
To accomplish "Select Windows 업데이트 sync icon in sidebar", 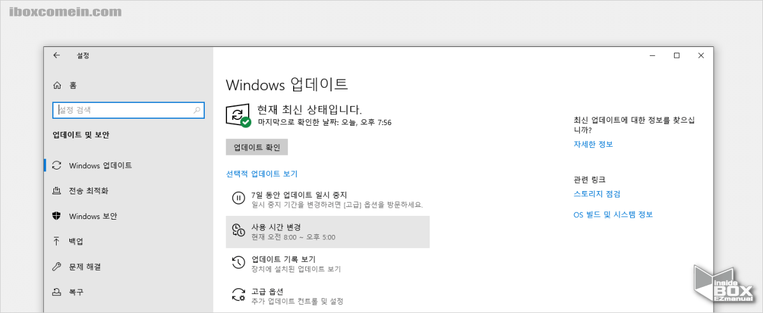I will 57,165.
